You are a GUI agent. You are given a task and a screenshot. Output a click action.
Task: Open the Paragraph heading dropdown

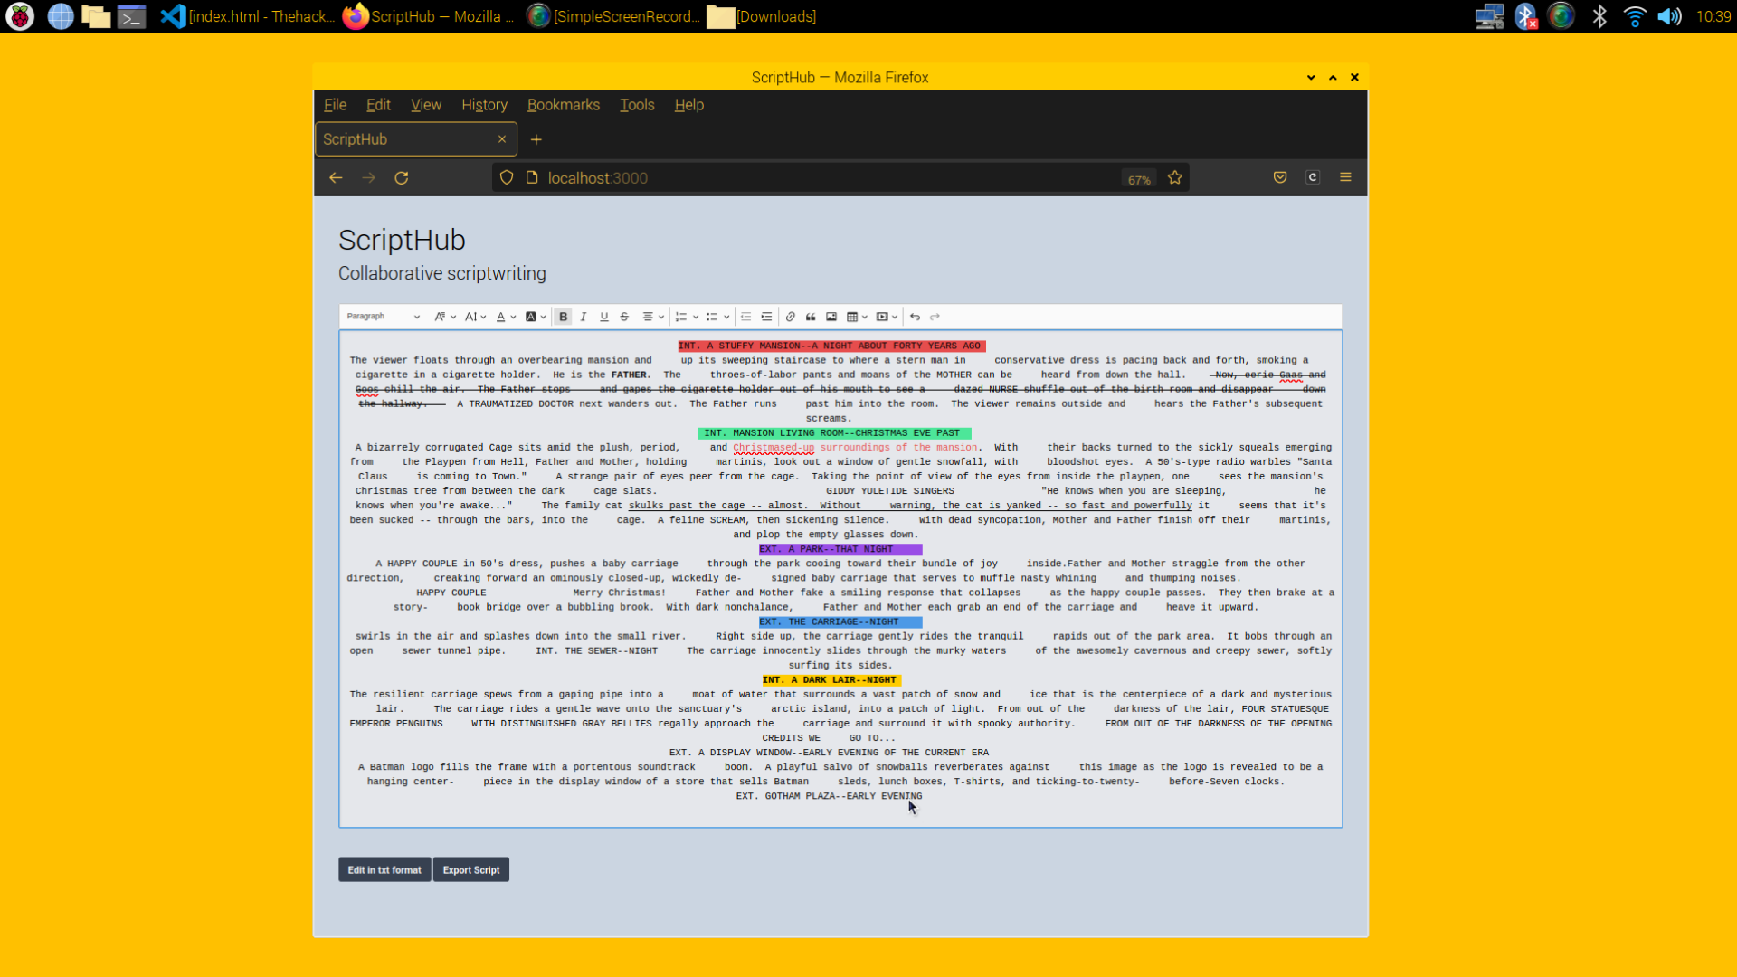point(384,317)
